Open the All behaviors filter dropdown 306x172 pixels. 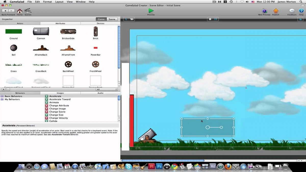107,89
